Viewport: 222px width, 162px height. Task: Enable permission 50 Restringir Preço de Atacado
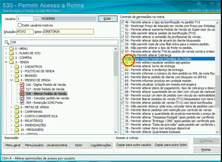[x=123, y=26]
